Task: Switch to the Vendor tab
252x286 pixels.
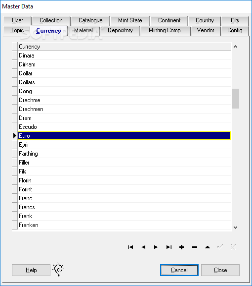Action: [206, 30]
